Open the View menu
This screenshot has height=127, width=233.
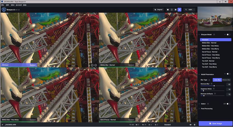pyautogui.click(x=13, y=5)
